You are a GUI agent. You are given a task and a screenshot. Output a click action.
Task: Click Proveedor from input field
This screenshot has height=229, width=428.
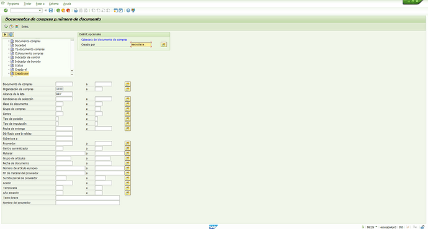pyautogui.click(x=64, y=143)
